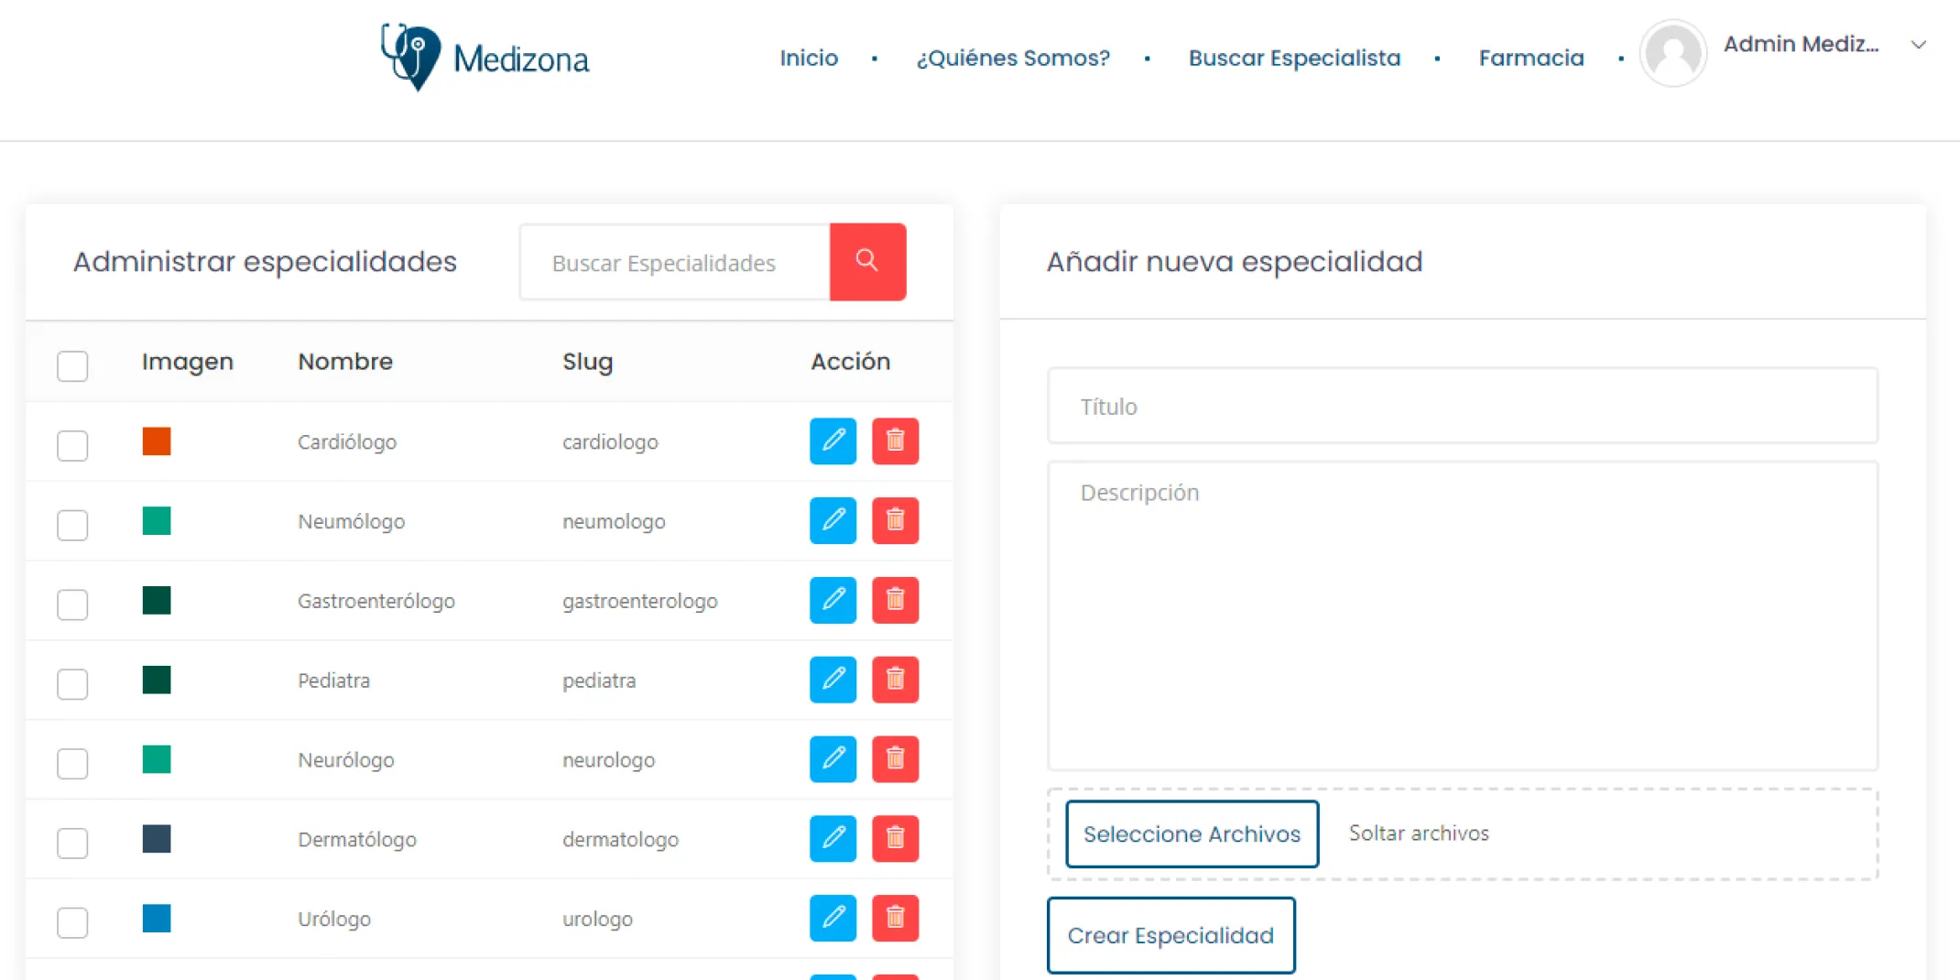The height and width of the screenshot is (980, 1960).
Task: Click Seleccione Archivos button
Action: pyautogui.click(x=1192, y=833)
